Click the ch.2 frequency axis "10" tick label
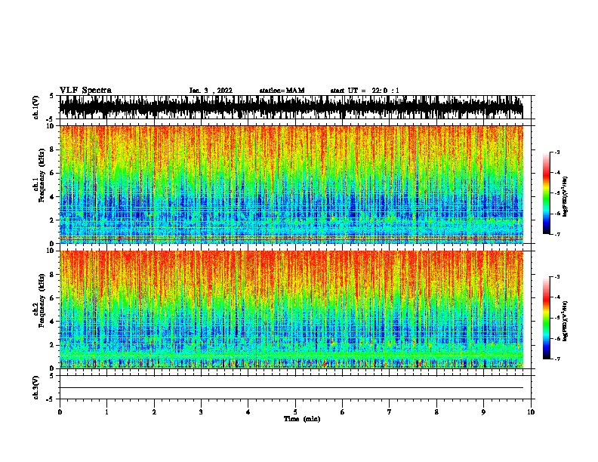The image size is (598, 462). 51,251
